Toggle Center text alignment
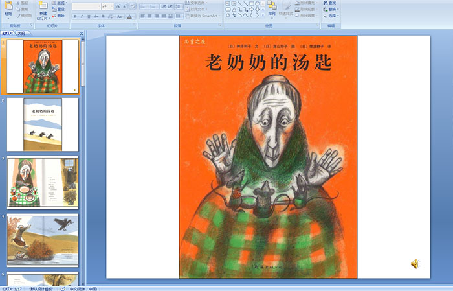This screenshot has width=453, height=291. click(149, 16)
